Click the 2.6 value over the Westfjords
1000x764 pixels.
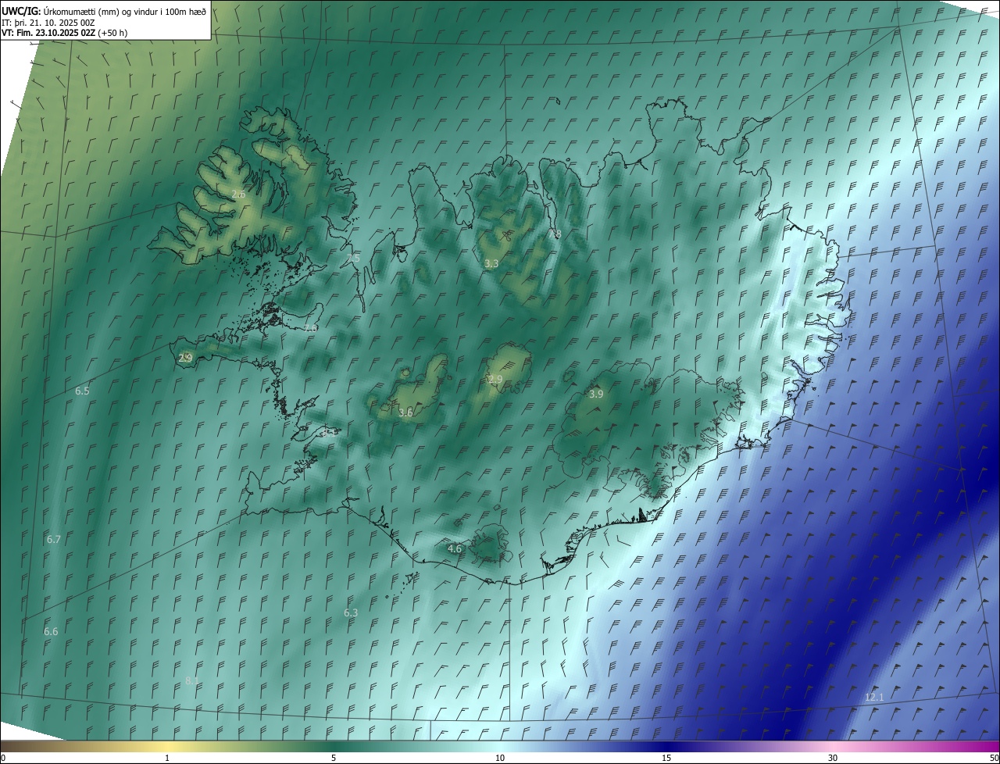(238, 194)
